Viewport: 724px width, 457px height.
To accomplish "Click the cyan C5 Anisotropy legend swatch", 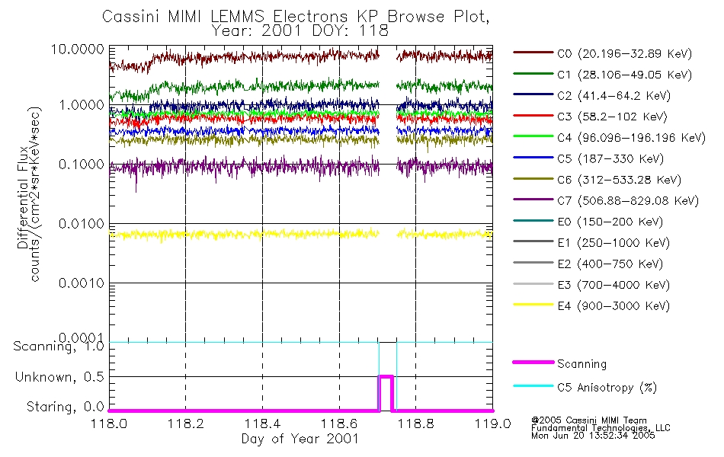I will tap(533, 386).
